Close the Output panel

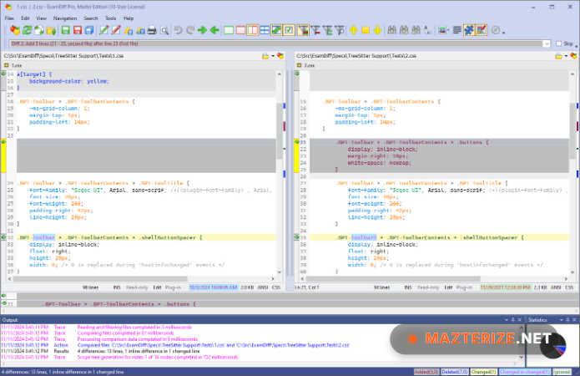[x=519, y=320]
